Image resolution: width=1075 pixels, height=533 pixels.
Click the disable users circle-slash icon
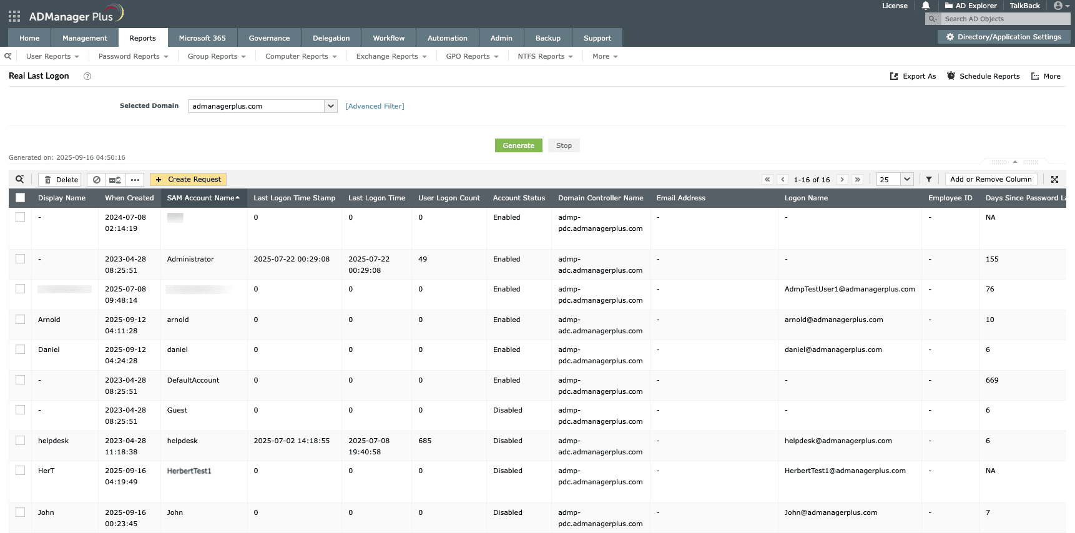pyautogui.click(x=97, y=180)
